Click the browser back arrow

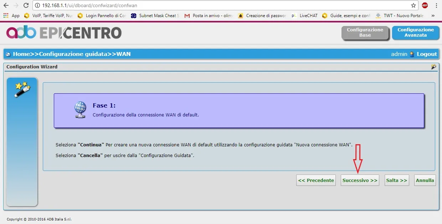(x=6, y=6)
